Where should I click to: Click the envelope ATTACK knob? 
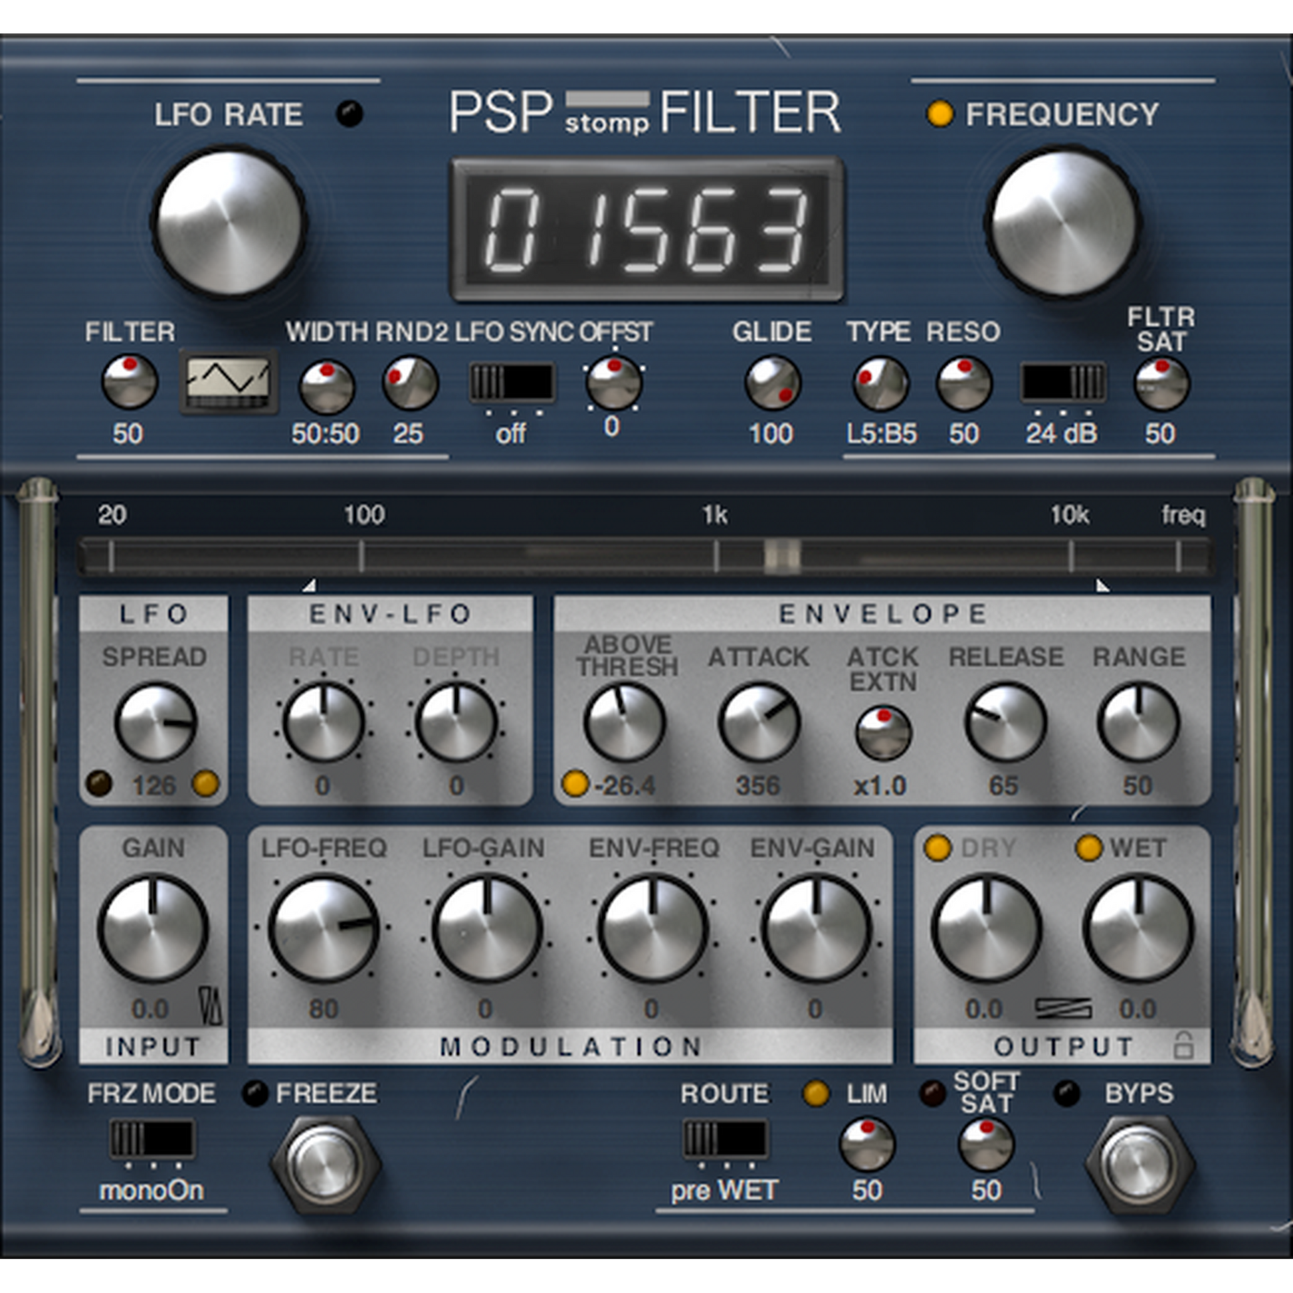pos(759,722)
